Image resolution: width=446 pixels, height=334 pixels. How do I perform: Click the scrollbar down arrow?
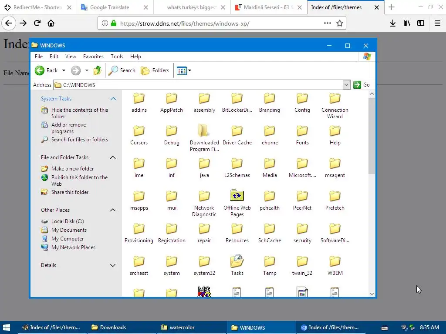[372, 294]
